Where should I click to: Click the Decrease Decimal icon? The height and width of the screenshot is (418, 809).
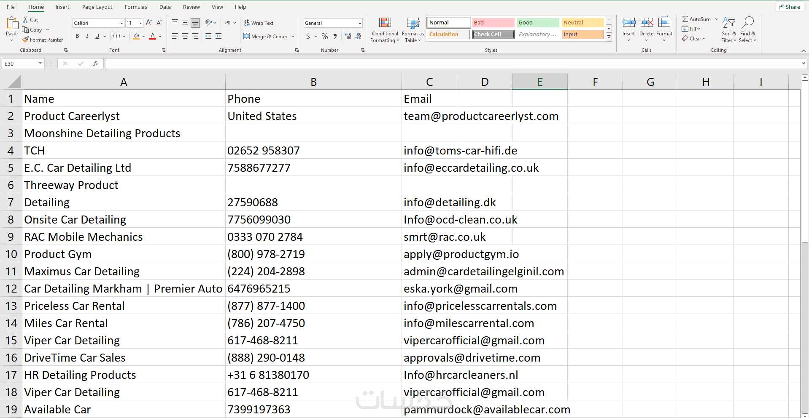coord(358,36)
